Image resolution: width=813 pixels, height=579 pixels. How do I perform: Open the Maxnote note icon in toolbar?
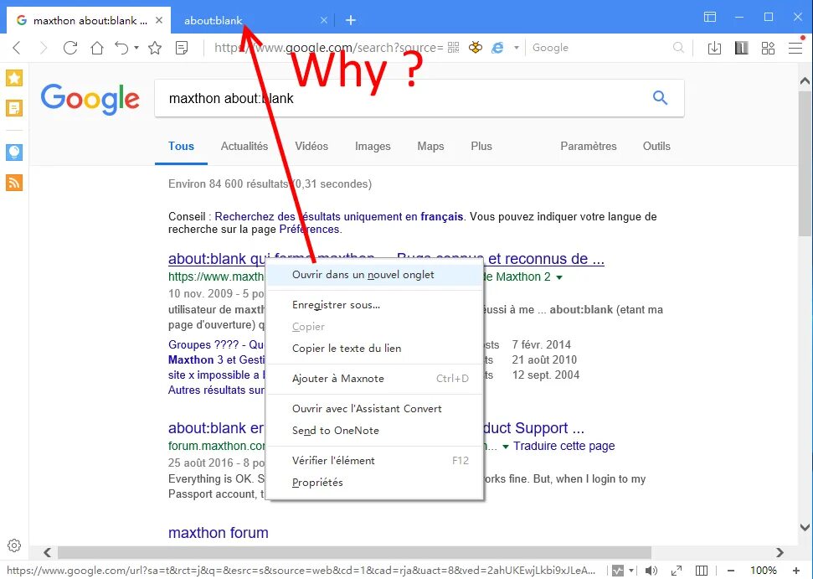(x=182, y=49)
